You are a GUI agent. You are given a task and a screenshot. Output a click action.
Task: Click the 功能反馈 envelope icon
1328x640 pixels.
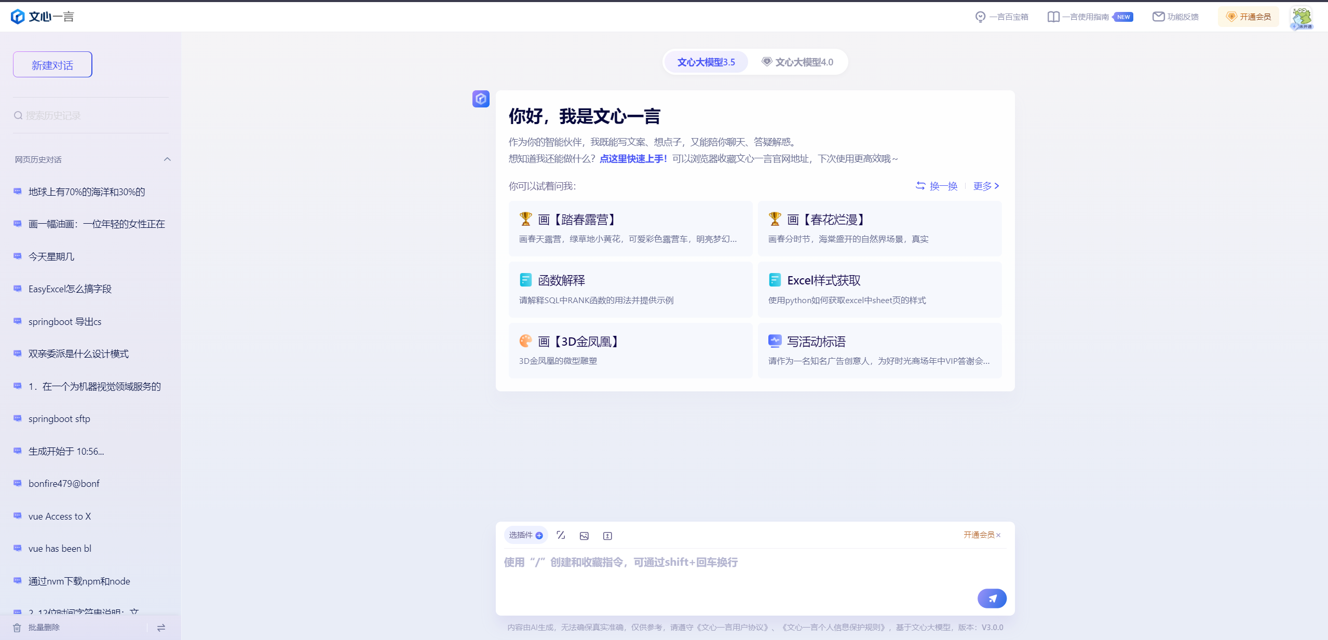pyautogui.click(x=1158, y=17)
